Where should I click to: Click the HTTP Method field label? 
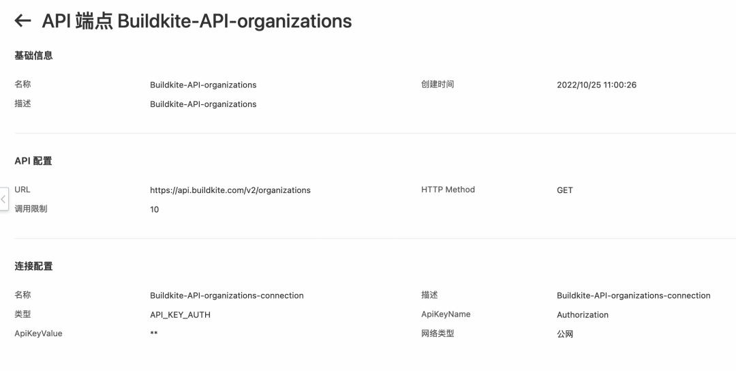pyautogui.click(x=448, y=190)
